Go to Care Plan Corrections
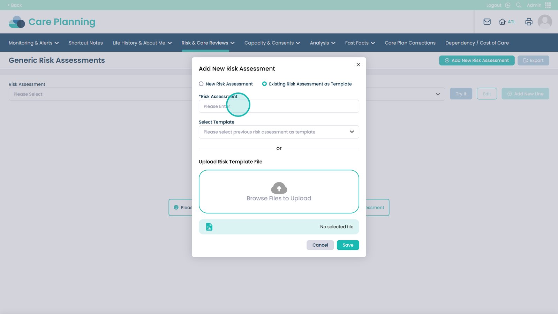This screenshot has width=558, height=314. point(410,43)
